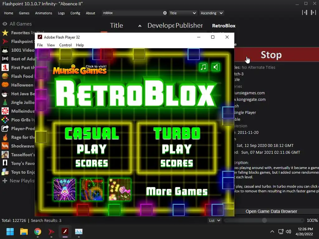This screenshot has width=319, height=239.
Task: Open the Windows Start menu
Action: pos(10,232)
